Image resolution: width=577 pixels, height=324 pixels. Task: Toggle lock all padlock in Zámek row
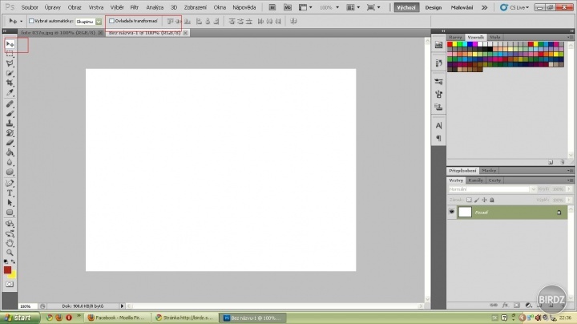click(x=492, y=200)
